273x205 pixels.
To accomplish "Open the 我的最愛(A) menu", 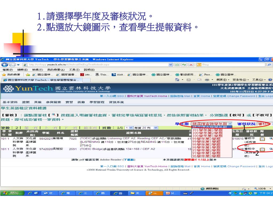I will (56, 70).
